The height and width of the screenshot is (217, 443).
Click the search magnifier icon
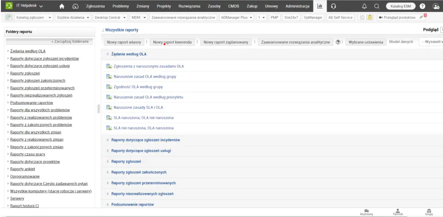pyautogui.click(x=377, y=6)
